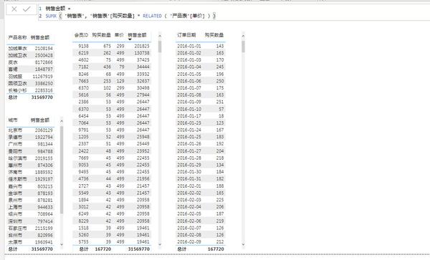
Task: Sort by the 单价 column header
Action: [119, 35]
